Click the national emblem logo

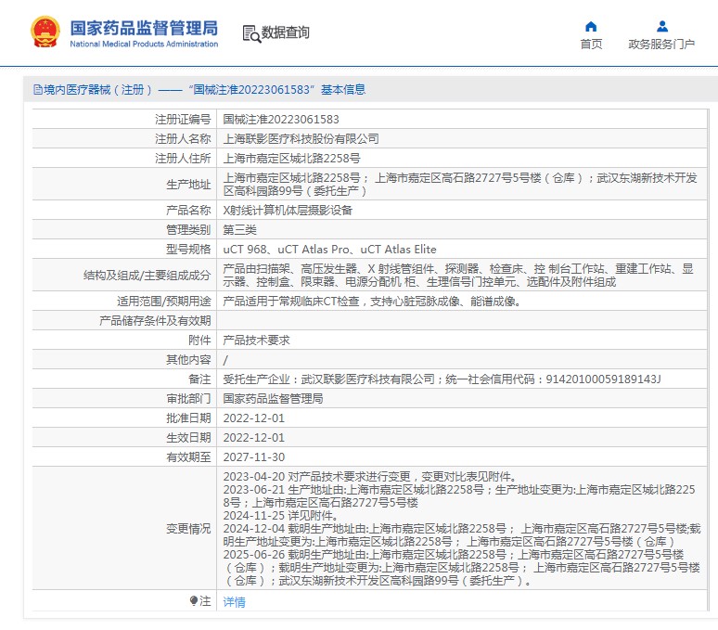tap(45, 32)
